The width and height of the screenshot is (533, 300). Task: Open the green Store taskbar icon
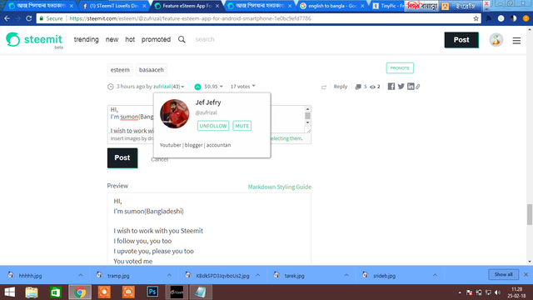pyautogui.click(x=56, y=292)
